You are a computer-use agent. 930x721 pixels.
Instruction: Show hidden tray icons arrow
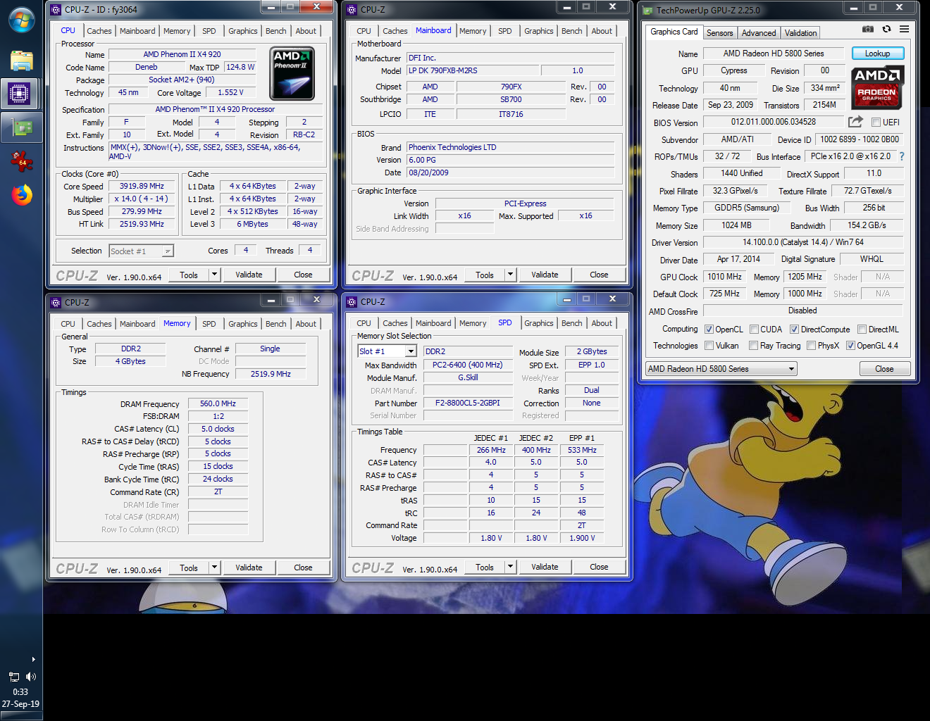(x=33, y=659)
